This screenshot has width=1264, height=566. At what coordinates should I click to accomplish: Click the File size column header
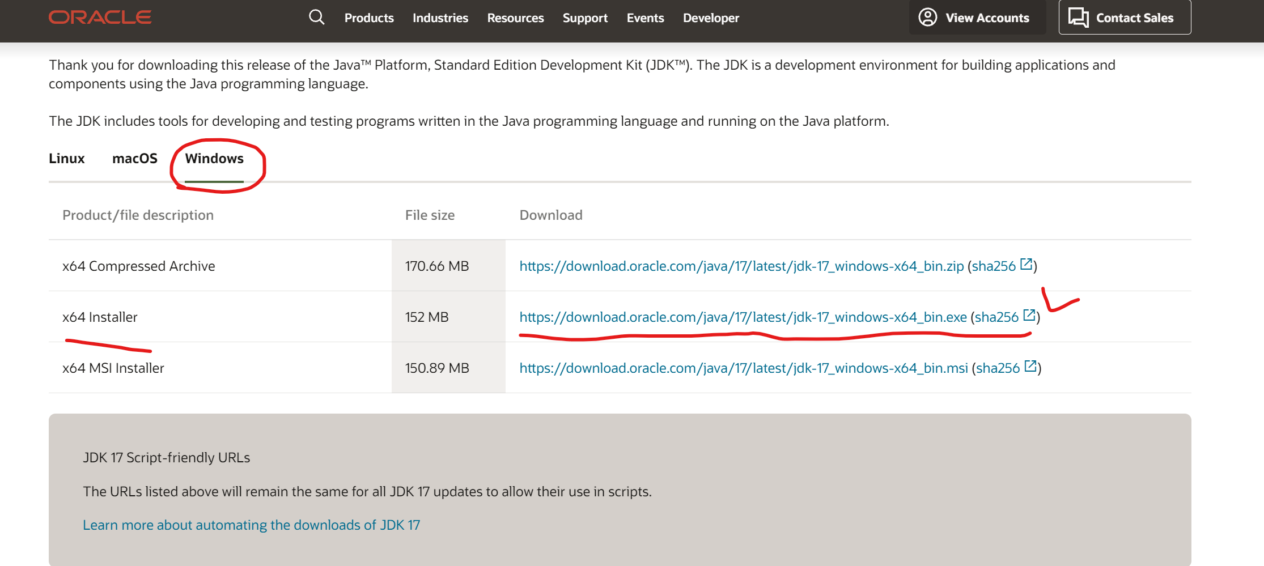point(430,215)
